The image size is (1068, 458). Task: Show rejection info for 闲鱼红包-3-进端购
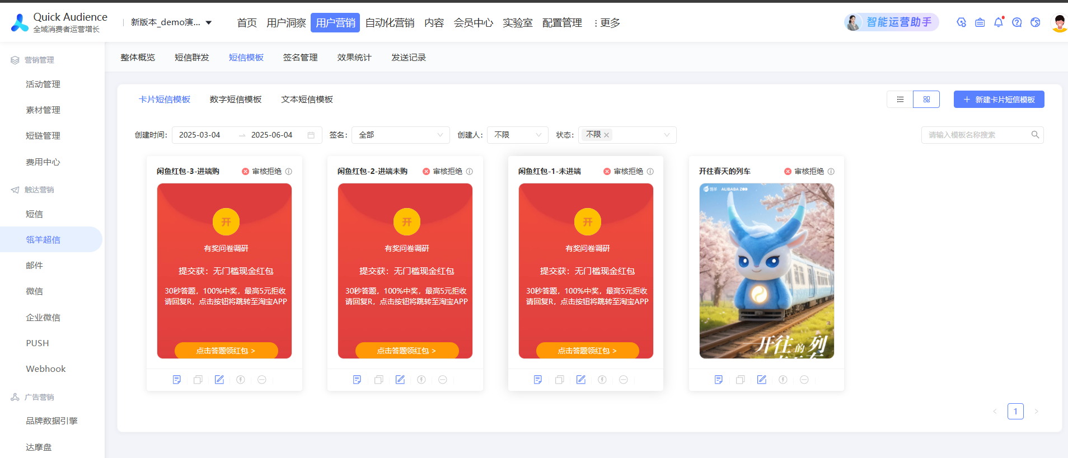coord(289,172)
